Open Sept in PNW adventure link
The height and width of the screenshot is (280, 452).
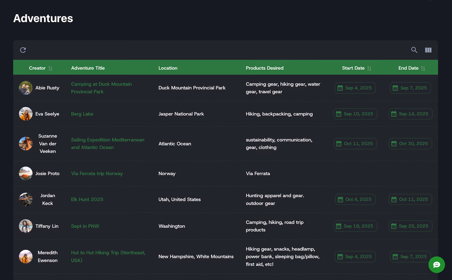85,226
